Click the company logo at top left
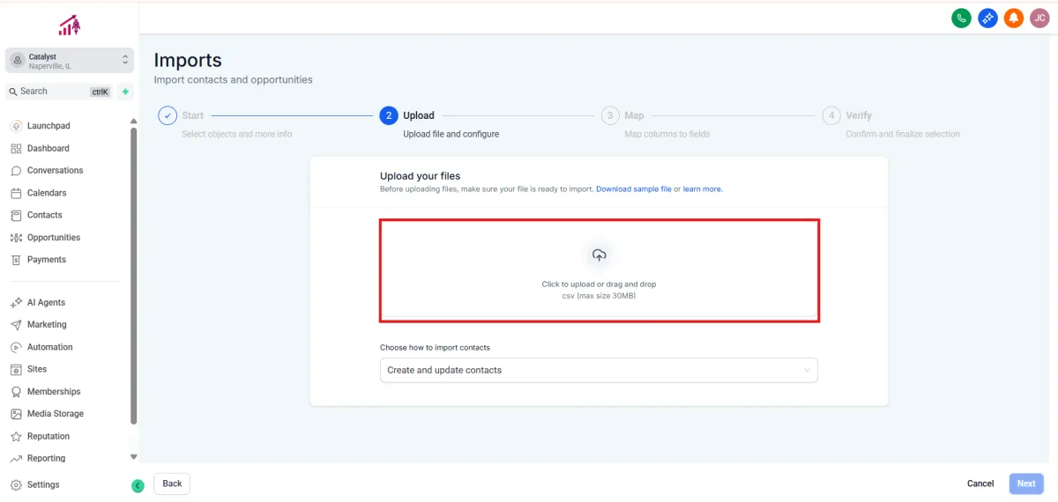Image resolution: width=1058 pixels, height=502 pixels. pyautogui.click(x=70, y=26)
